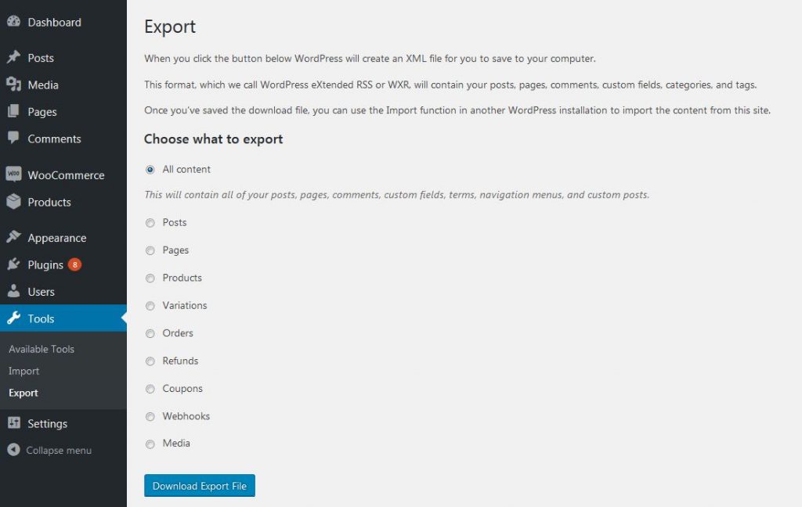
Task: Go to Media in the sidebar
Action: pyautogui.click(x=43, y=84)
